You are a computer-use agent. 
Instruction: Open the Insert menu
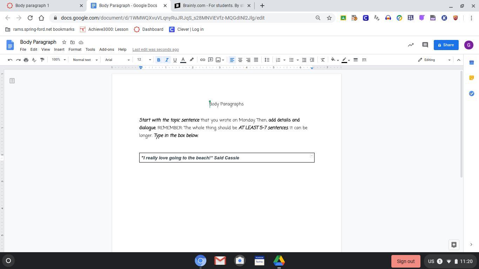[59, 49]
